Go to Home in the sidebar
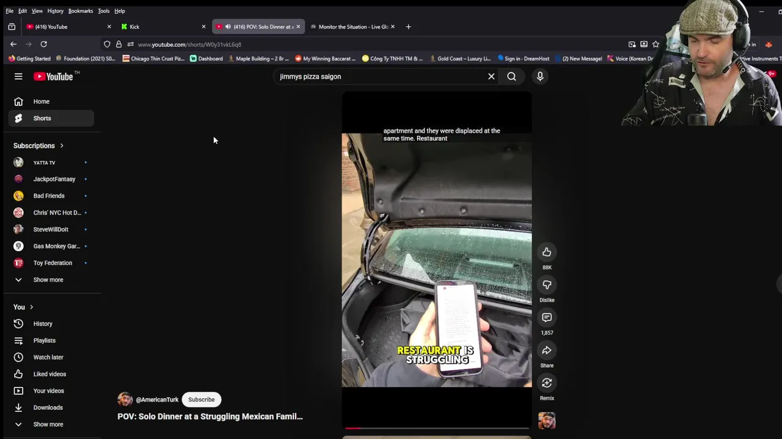Image resolution: width=782 pixels, height=439 pixels. [51, 101]
